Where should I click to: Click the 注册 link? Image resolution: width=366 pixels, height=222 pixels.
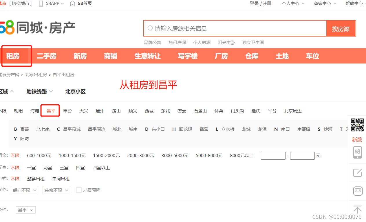click(267, 3)
